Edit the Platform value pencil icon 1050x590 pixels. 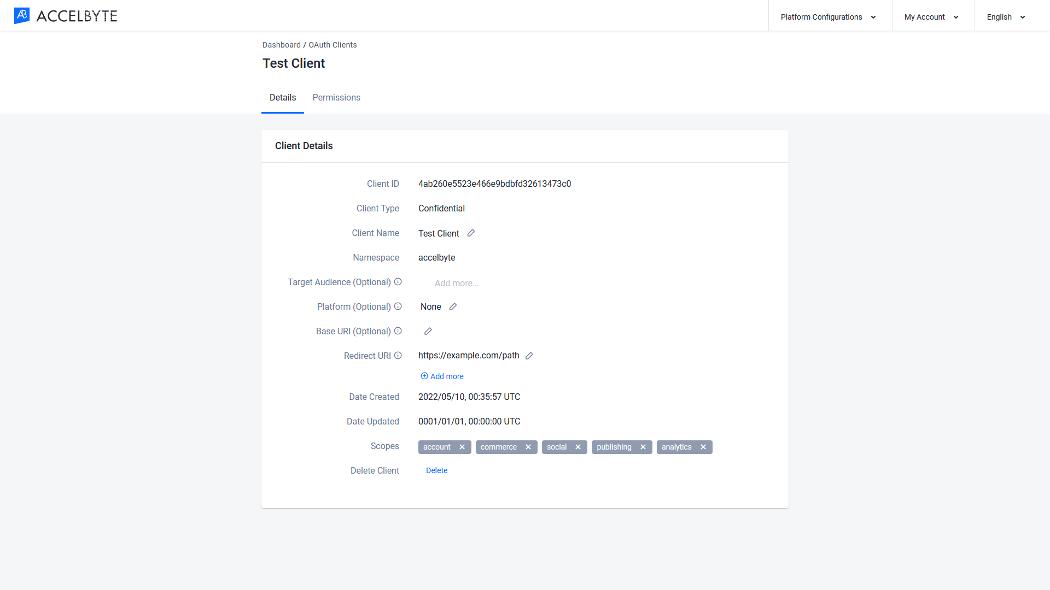(453, 307)
